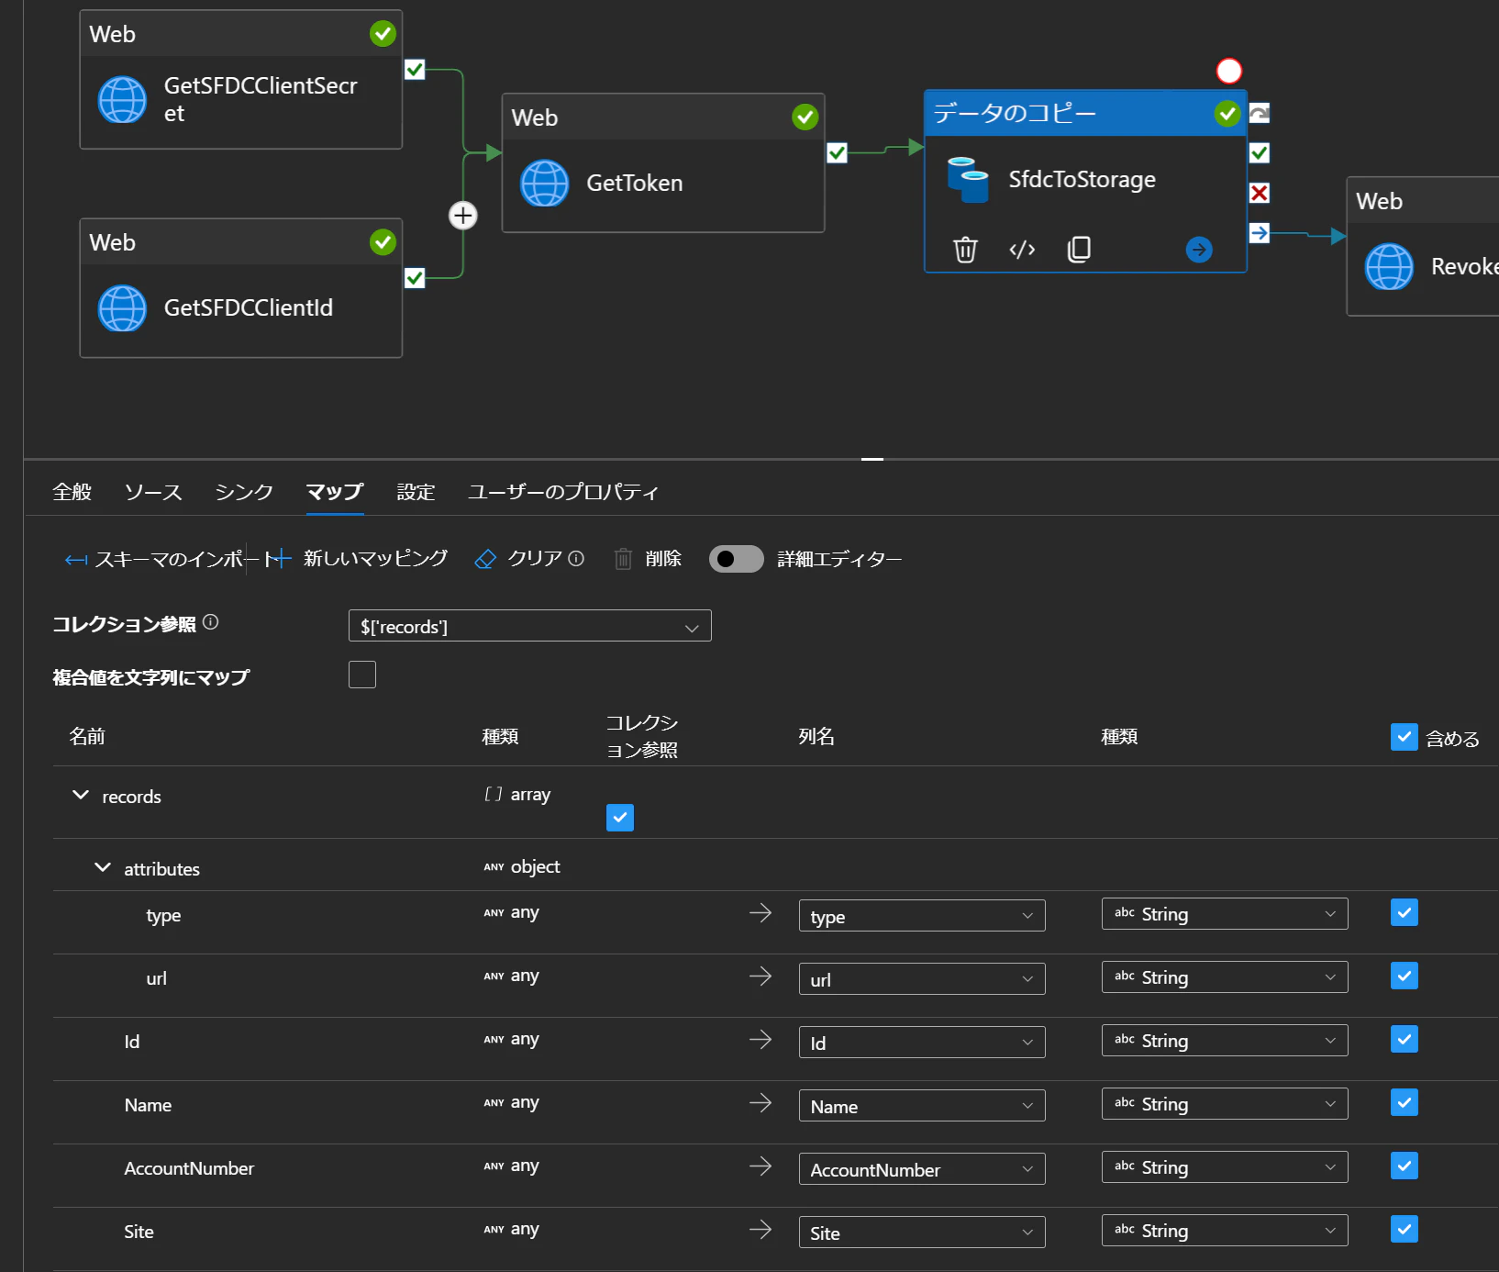The height and width of the screenshot is (1272, 1499).
Task: Toggle the 含める header checkbox
Action: point(1404,737)
